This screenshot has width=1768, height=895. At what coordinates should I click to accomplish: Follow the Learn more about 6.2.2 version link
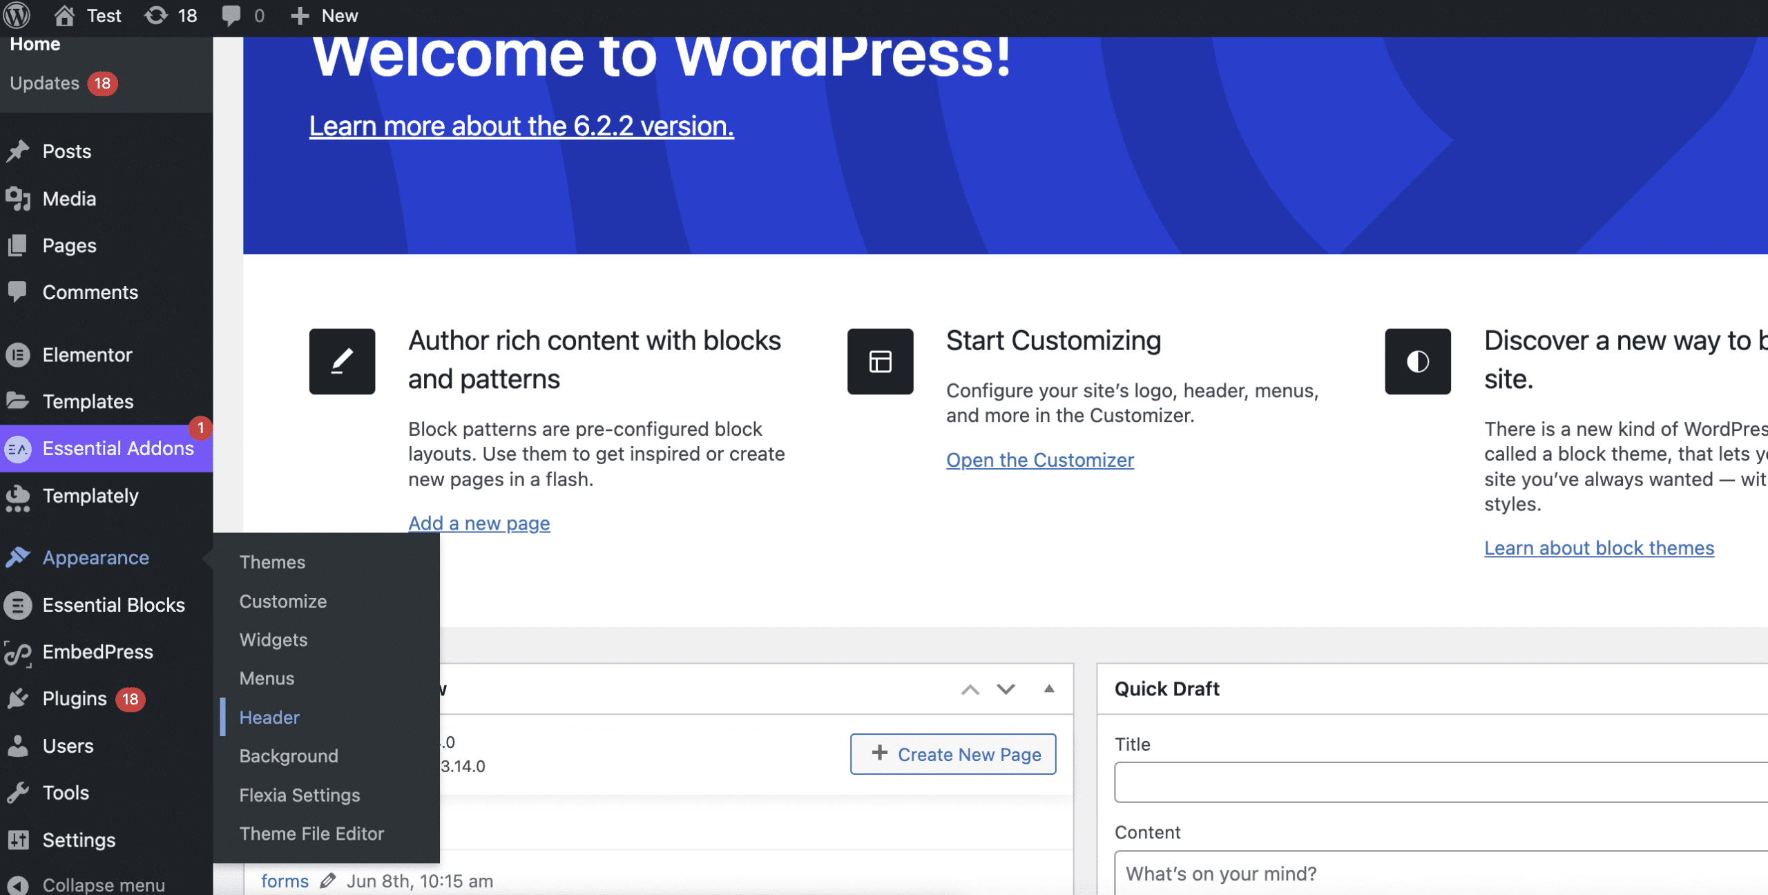(521, 126)
